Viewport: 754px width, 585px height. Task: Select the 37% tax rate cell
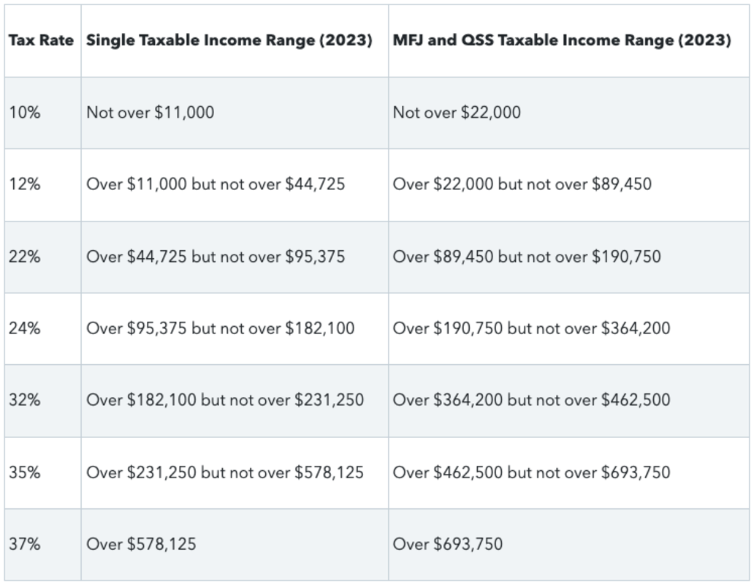25,544
